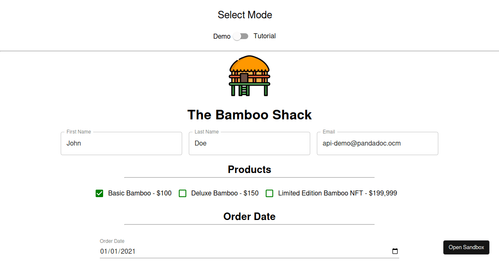Click the Demo mode label
The height and width of the screenshot is (262, 499).
tap(222, 37)
